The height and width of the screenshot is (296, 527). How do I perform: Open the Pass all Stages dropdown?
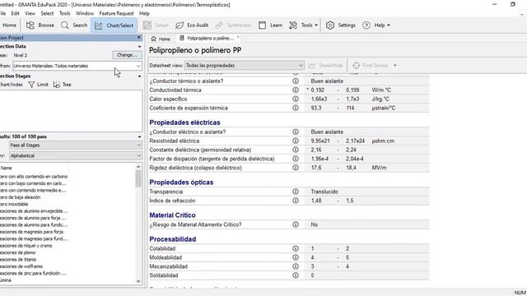[x=75, y=146]
